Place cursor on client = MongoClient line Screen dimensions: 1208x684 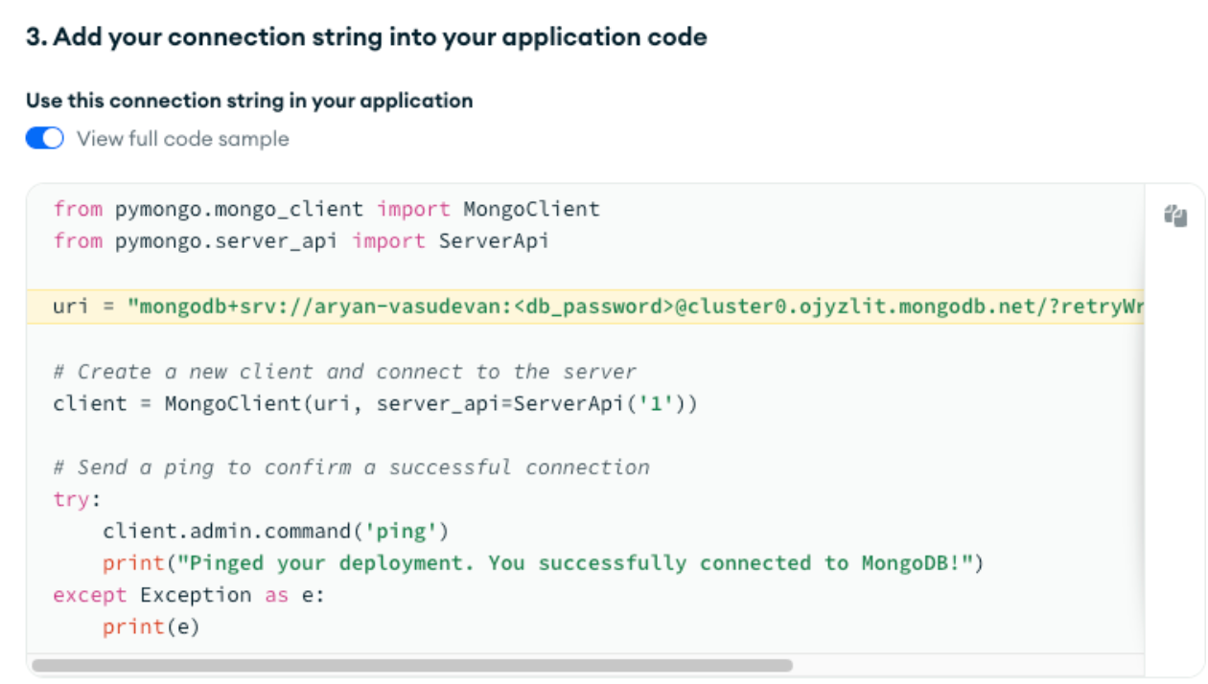pyautogui.click(x=375, y=403)
